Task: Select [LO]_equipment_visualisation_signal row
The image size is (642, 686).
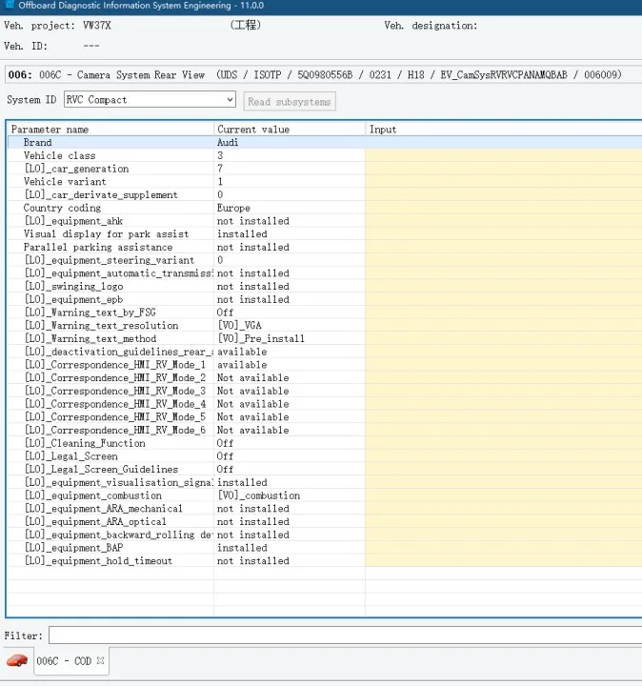Action: (325, 482)
